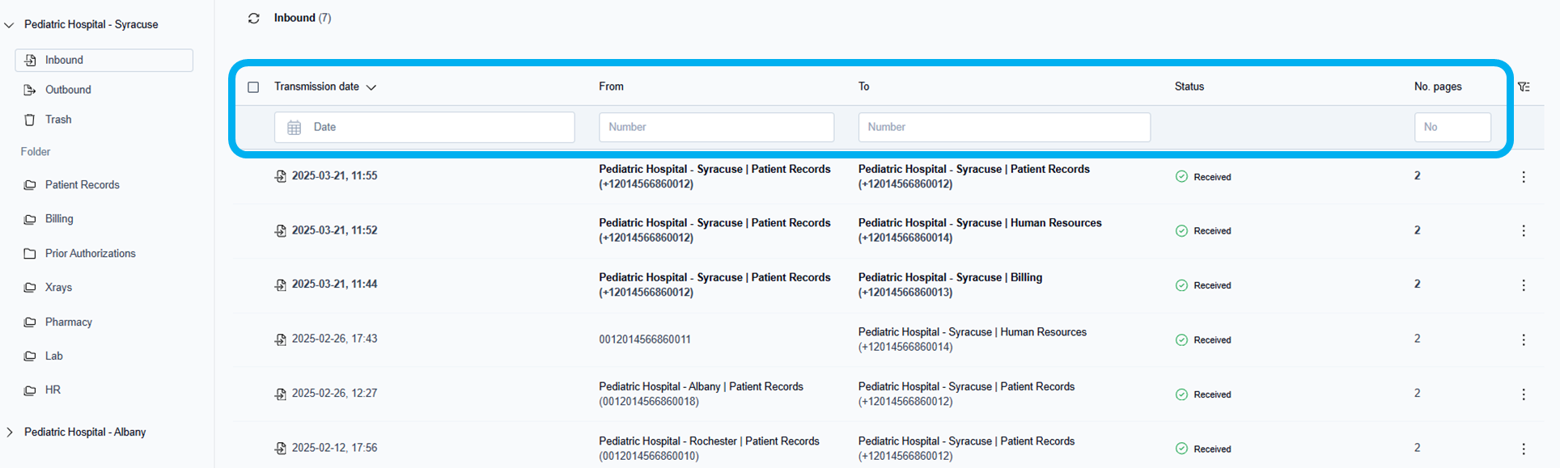The width and height of the screenshot is (1560, 468).
Task: Collapse the Pediatric Hospital - Syracuse tree
Action: click(x=10, y=25)
